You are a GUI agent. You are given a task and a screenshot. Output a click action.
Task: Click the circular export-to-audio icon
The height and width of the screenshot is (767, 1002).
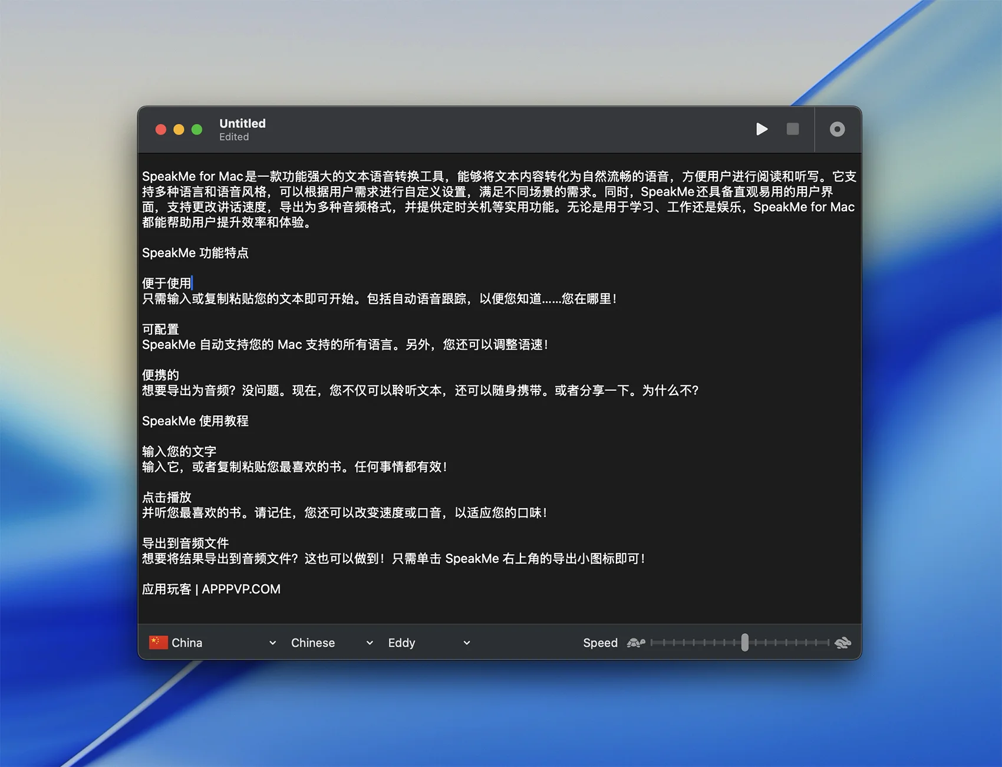837,129
